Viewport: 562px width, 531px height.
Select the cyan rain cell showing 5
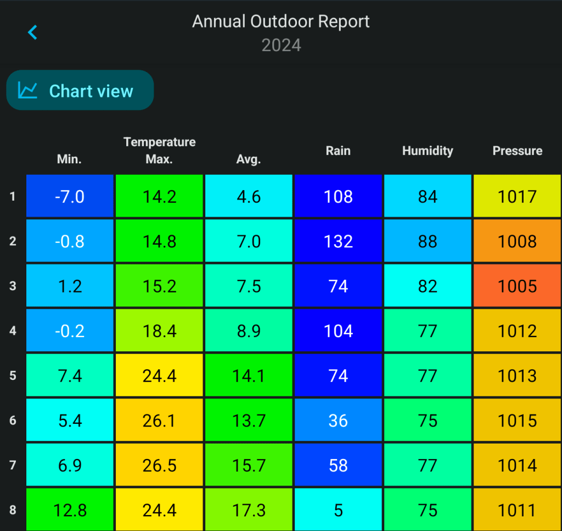pyautogui.click(x=338, y=510)
